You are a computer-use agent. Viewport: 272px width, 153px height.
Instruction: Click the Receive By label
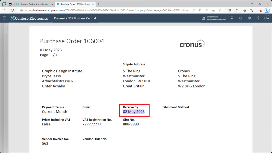[x=130, y=107]
